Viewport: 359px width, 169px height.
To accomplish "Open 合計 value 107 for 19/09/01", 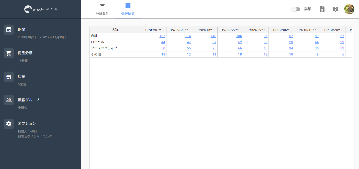I will pos(162,36).
